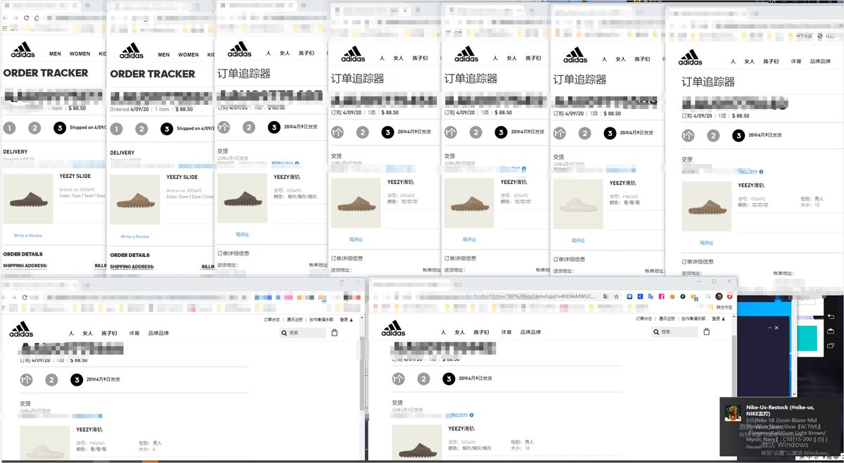844x463 pixels.
Task: Click adidas logo in size 6 bone slide window
Action: 21,329
